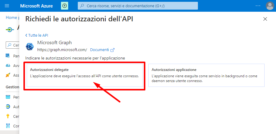Screen dimensions: 276x134
Task: Click the Microsoft Graph logo icon
Action: point(30,47)
